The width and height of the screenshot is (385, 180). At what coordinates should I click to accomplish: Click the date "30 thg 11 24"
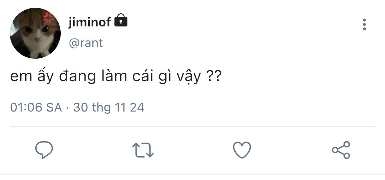(109, 108)
